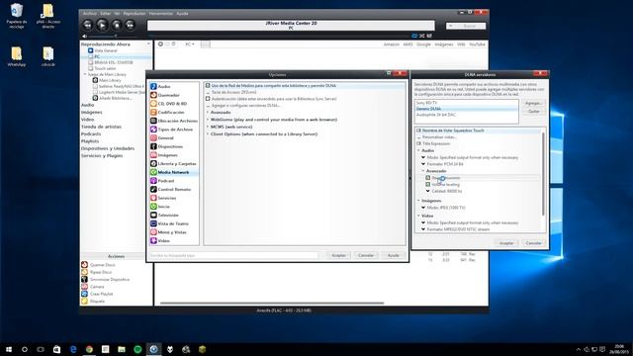633x356 pixels.
Task: Play media with the play button
Action: point(102,25)
